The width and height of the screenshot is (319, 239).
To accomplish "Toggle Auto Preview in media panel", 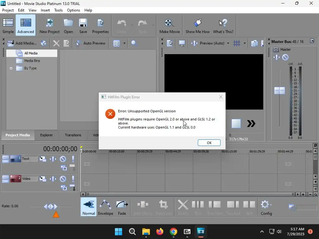I will point(91,43).
